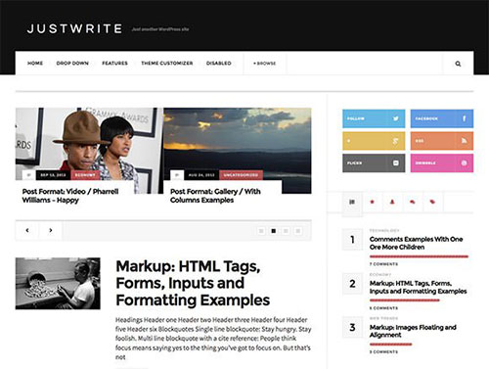Open the pink Dribbble button
Viewport: 489px width, 369px height.
442,163
